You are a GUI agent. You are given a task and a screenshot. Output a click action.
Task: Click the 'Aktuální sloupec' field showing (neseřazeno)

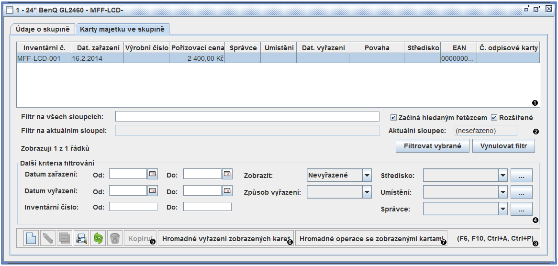[x=485, y=131]
